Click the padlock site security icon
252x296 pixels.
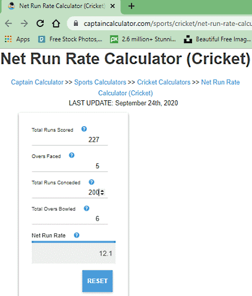coord(76,23)
